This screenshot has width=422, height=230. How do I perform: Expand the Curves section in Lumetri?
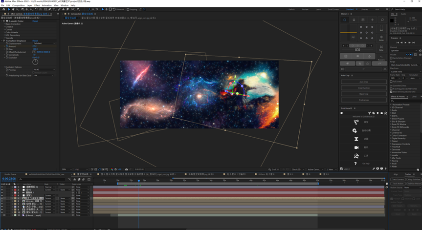[x=4, y=30]
